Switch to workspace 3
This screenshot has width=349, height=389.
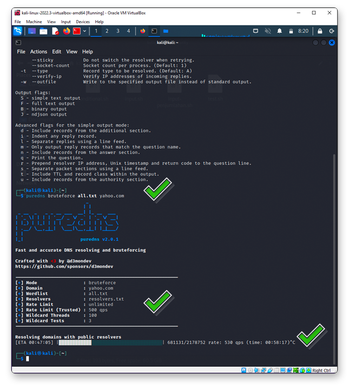[118, 31]
